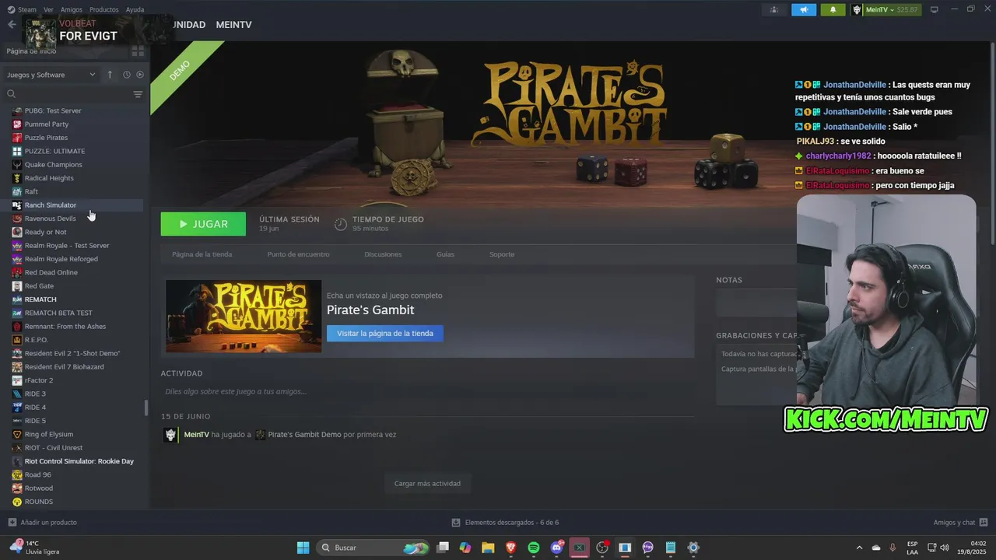
Task: Open advanced filter options icon in library search
Action: pyautogui.click(x=138, y=94)
